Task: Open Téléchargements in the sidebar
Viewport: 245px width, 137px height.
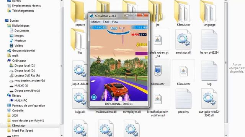Action: (23, 11)
